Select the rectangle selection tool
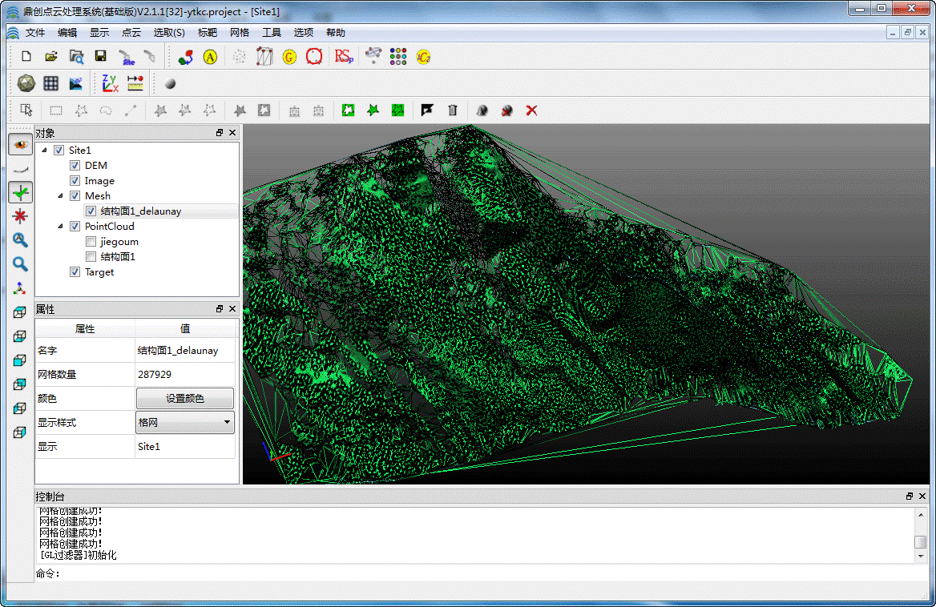936x607 pixels. (x=56, y=111)
